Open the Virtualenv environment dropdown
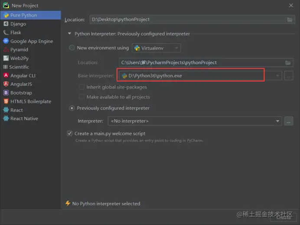The height and width of the screenshot is (225, 300). pos(157,48)
